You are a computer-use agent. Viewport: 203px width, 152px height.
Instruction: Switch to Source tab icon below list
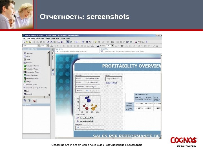[25, 100]
